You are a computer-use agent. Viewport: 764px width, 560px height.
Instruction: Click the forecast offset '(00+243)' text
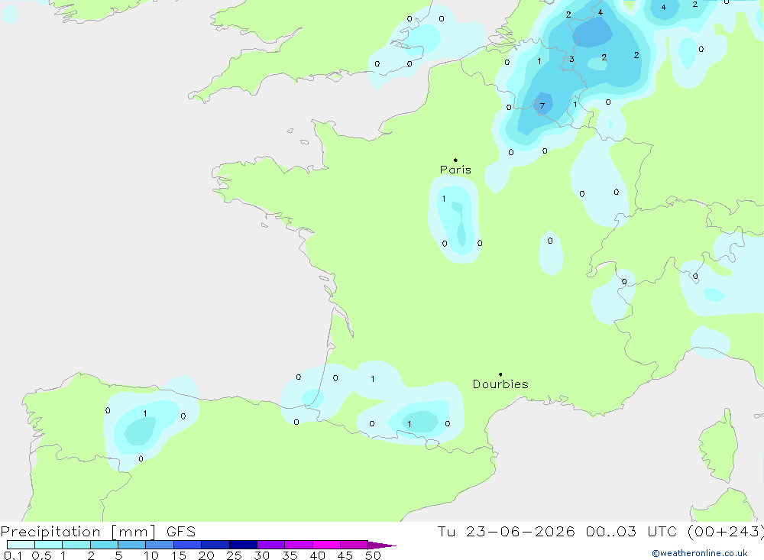tap(726, 531)
